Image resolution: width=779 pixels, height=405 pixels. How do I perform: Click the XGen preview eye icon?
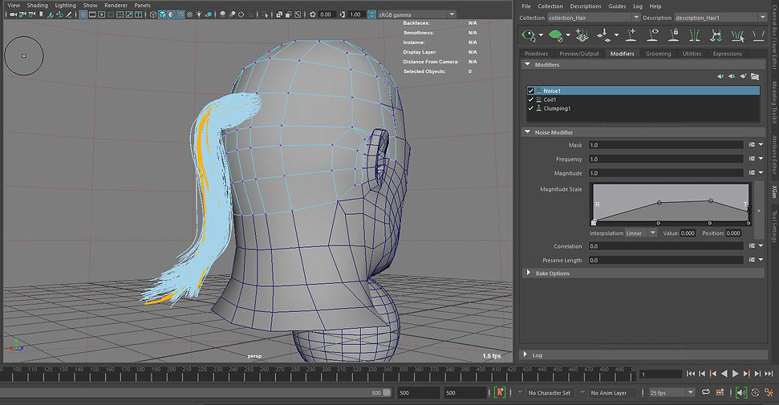click(x=528, y=34)
